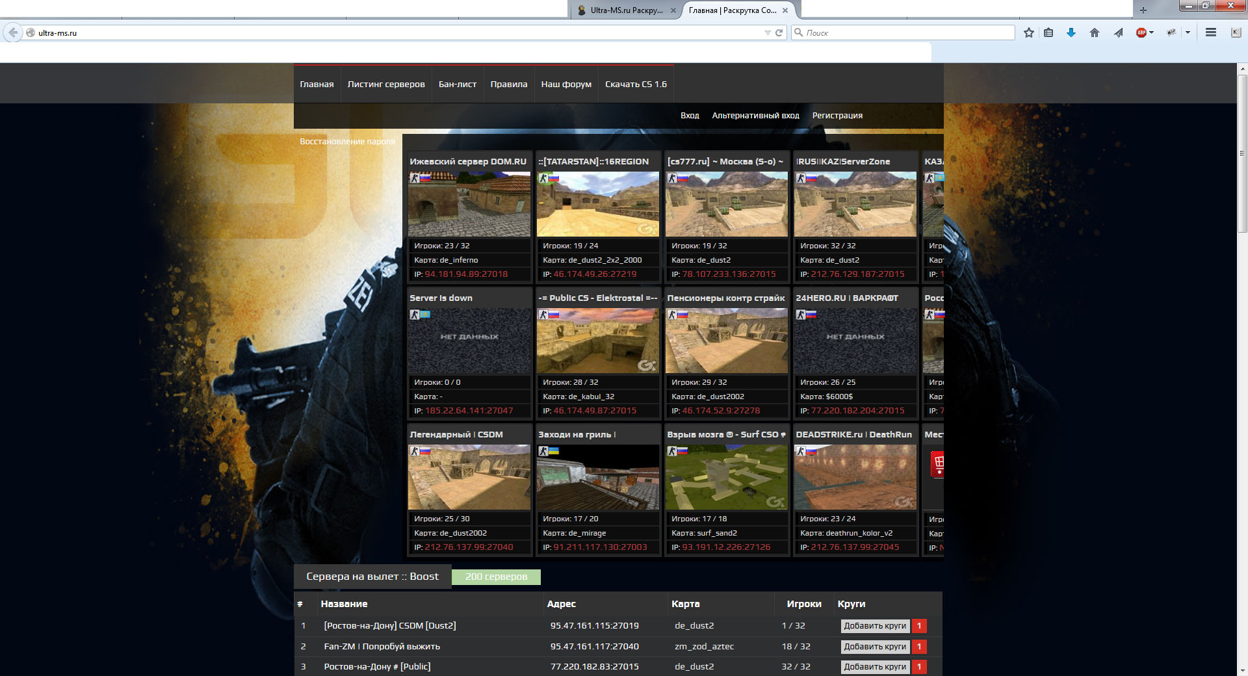
Task: Click the Russian flag on Взрыв мозга Surf CSO card
Action: tap(682, 450)
